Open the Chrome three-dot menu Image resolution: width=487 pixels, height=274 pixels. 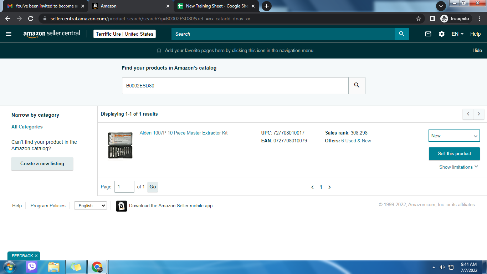coord(480,19)
